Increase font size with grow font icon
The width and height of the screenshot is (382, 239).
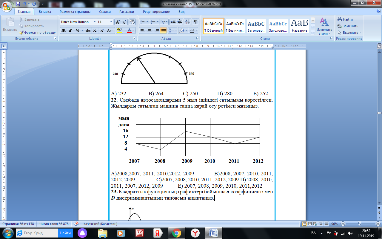click(x=118, y=22)
